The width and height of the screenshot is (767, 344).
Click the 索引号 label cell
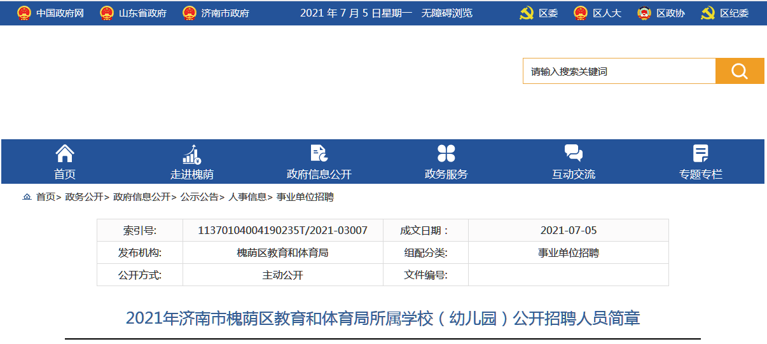coord(140,230)
